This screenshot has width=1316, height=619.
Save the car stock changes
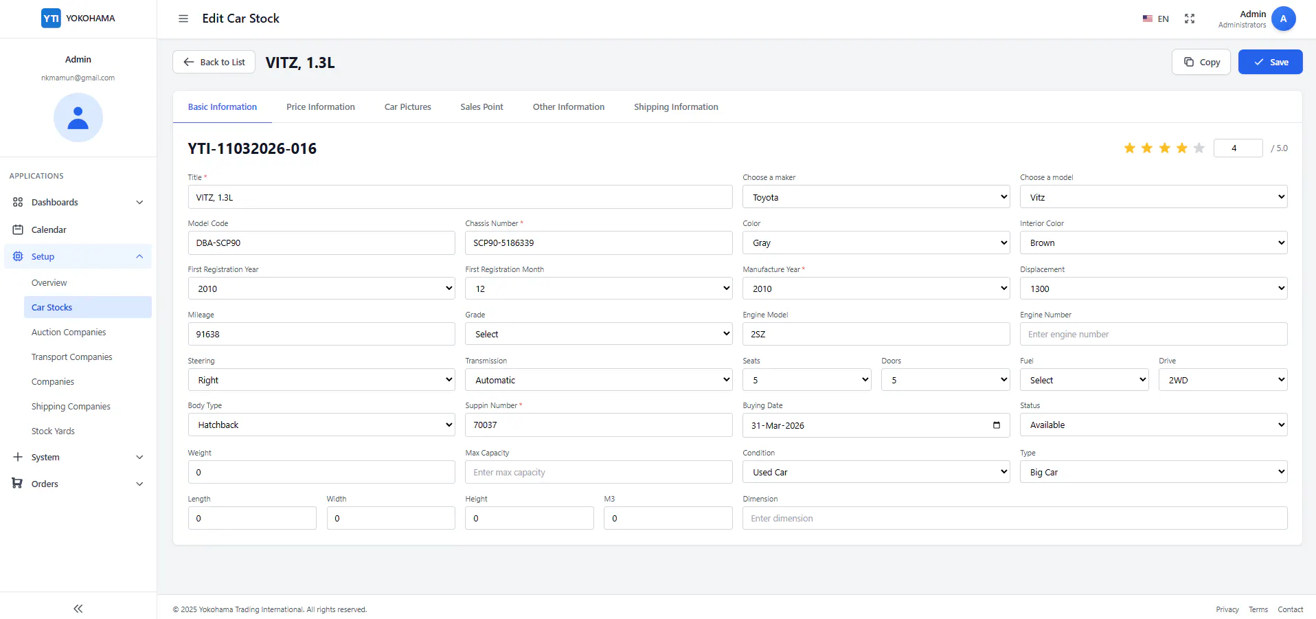coord(1270,62)
